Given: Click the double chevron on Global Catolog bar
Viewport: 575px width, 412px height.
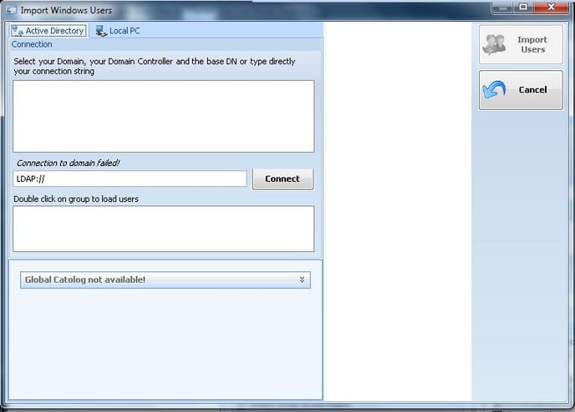Looking at the screenshot, I should click(302, 279).
